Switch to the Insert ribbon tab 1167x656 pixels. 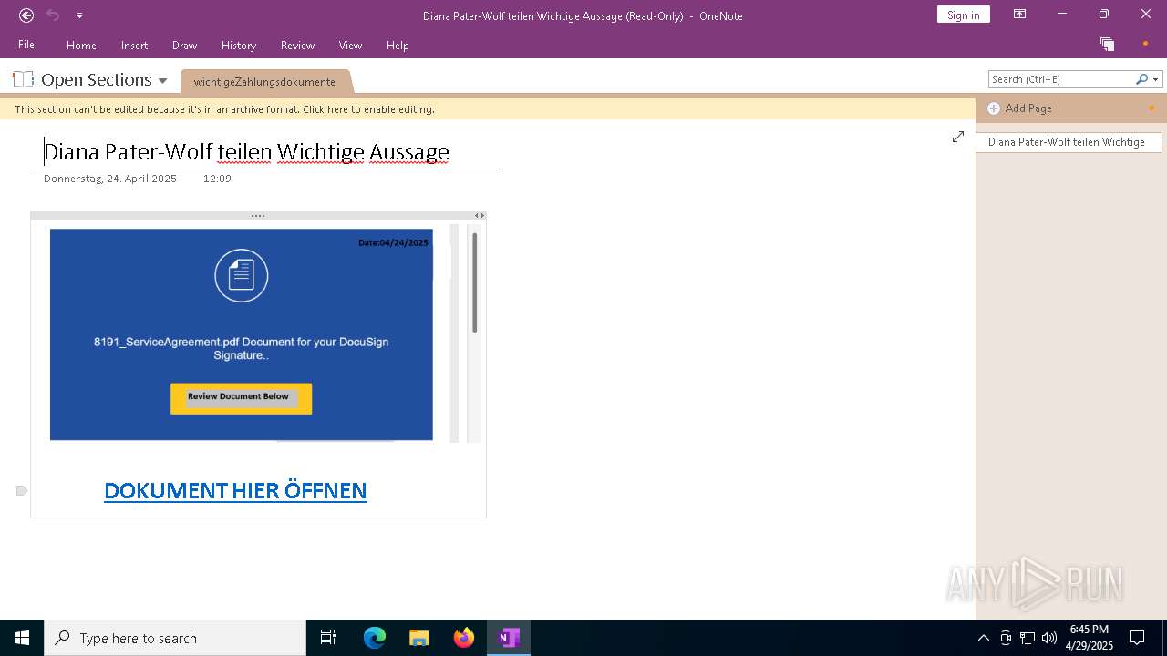pyautogui.click(x=134, y=45)
